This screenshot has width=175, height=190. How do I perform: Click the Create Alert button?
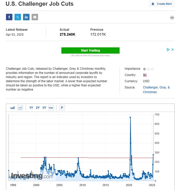coord(162,4)
